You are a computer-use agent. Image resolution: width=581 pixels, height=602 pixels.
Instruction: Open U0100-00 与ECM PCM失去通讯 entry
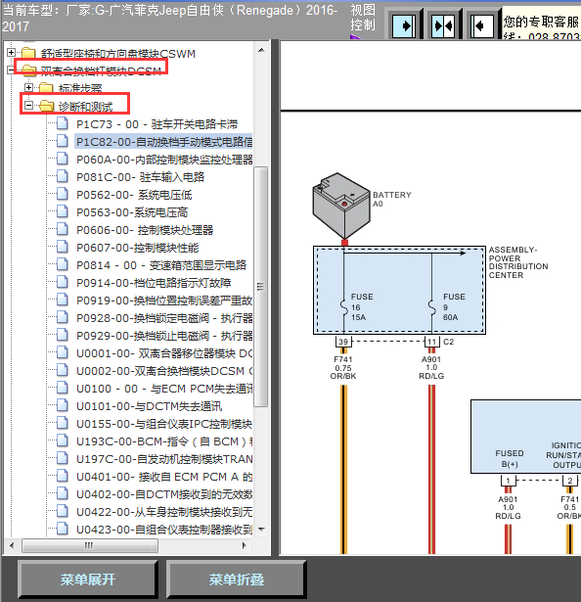(164, 389)
